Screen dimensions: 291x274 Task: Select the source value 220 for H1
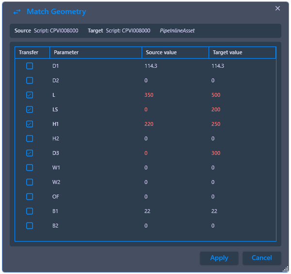pyautogui.click(x=149, y=124)
